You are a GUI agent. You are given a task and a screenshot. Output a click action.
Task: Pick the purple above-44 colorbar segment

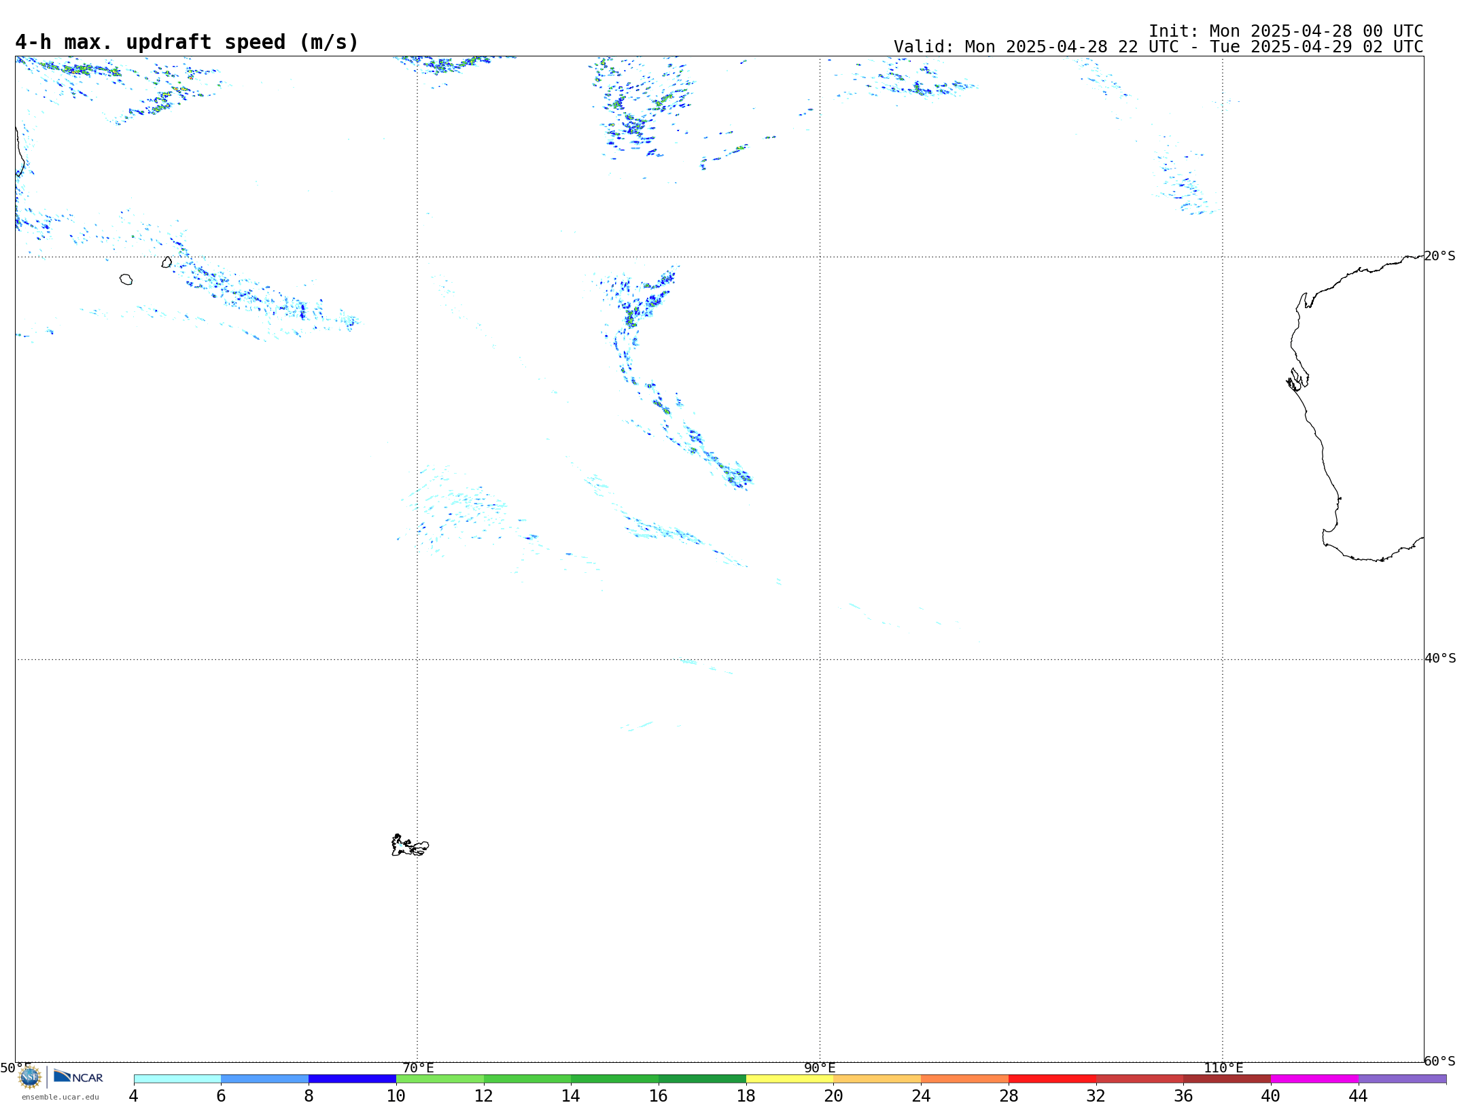[1402, 1078]
